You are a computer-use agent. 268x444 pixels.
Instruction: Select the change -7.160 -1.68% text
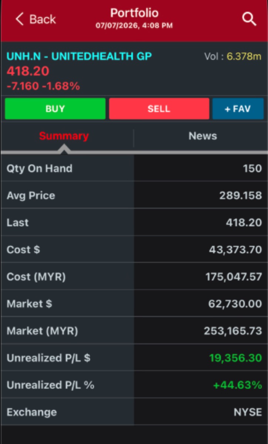[x=43, y=86]
